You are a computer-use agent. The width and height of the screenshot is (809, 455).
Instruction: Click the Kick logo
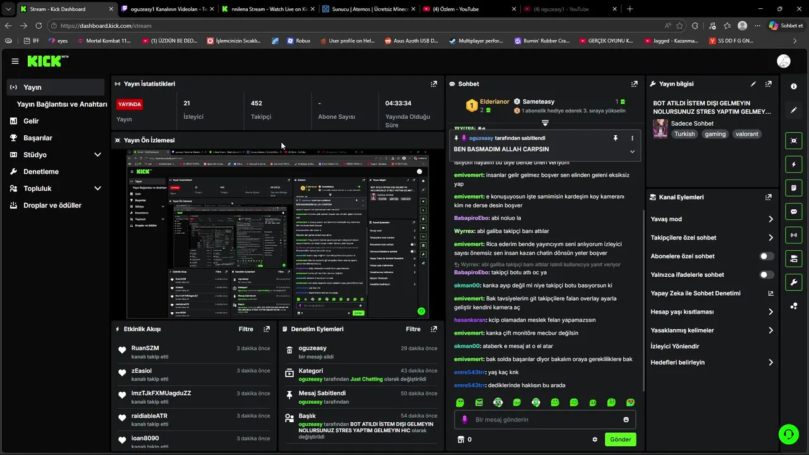(47, 61)
